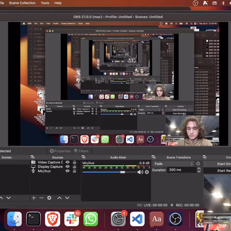231x231 pixels.
Task: Open the Fade transition dropdown
Action: click(x=174, y=164)
